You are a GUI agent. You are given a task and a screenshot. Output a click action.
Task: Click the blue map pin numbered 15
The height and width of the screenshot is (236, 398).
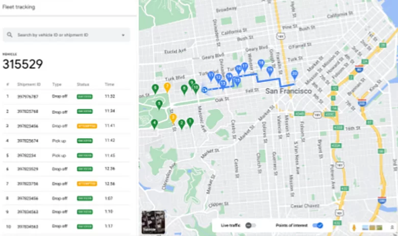(237, 81)
